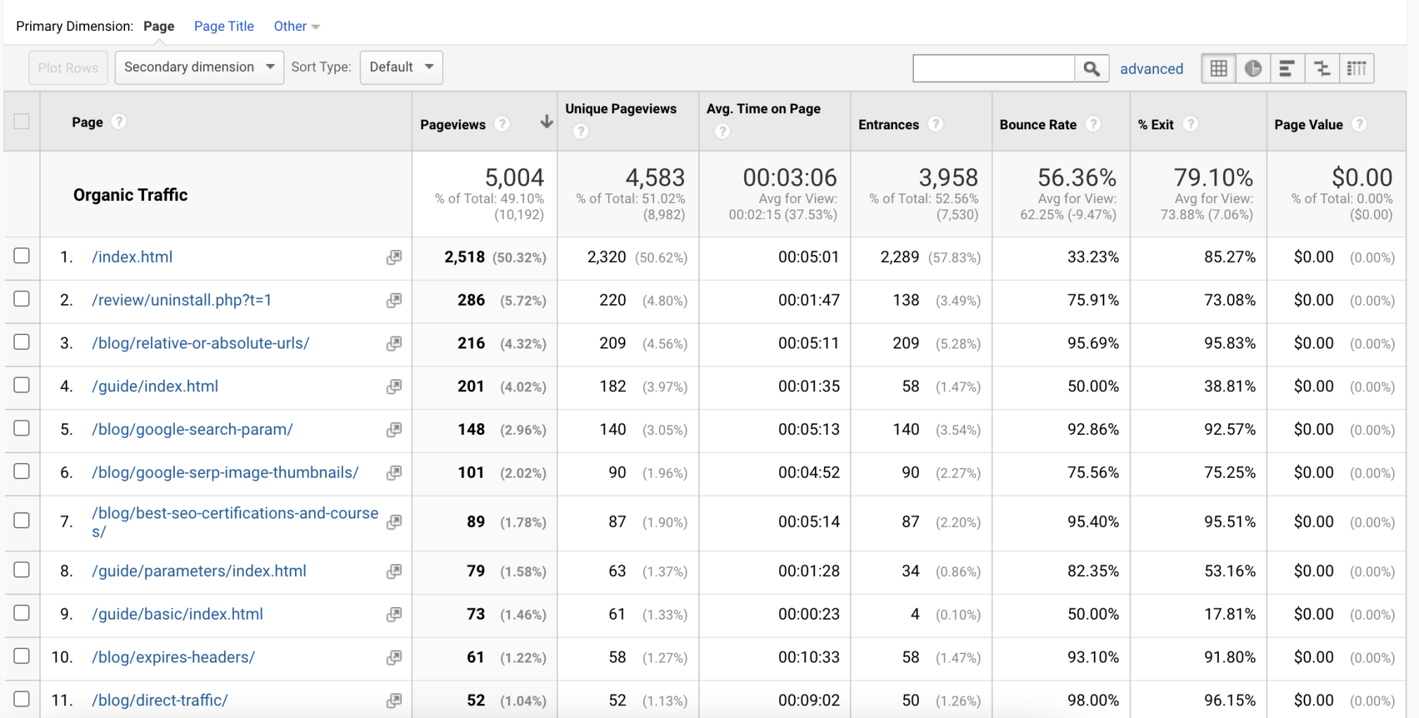This screenshot has height=718, width=1419.
Task: Open the /blog/expires-headers/ page link
Action: [x=173, y=657]
